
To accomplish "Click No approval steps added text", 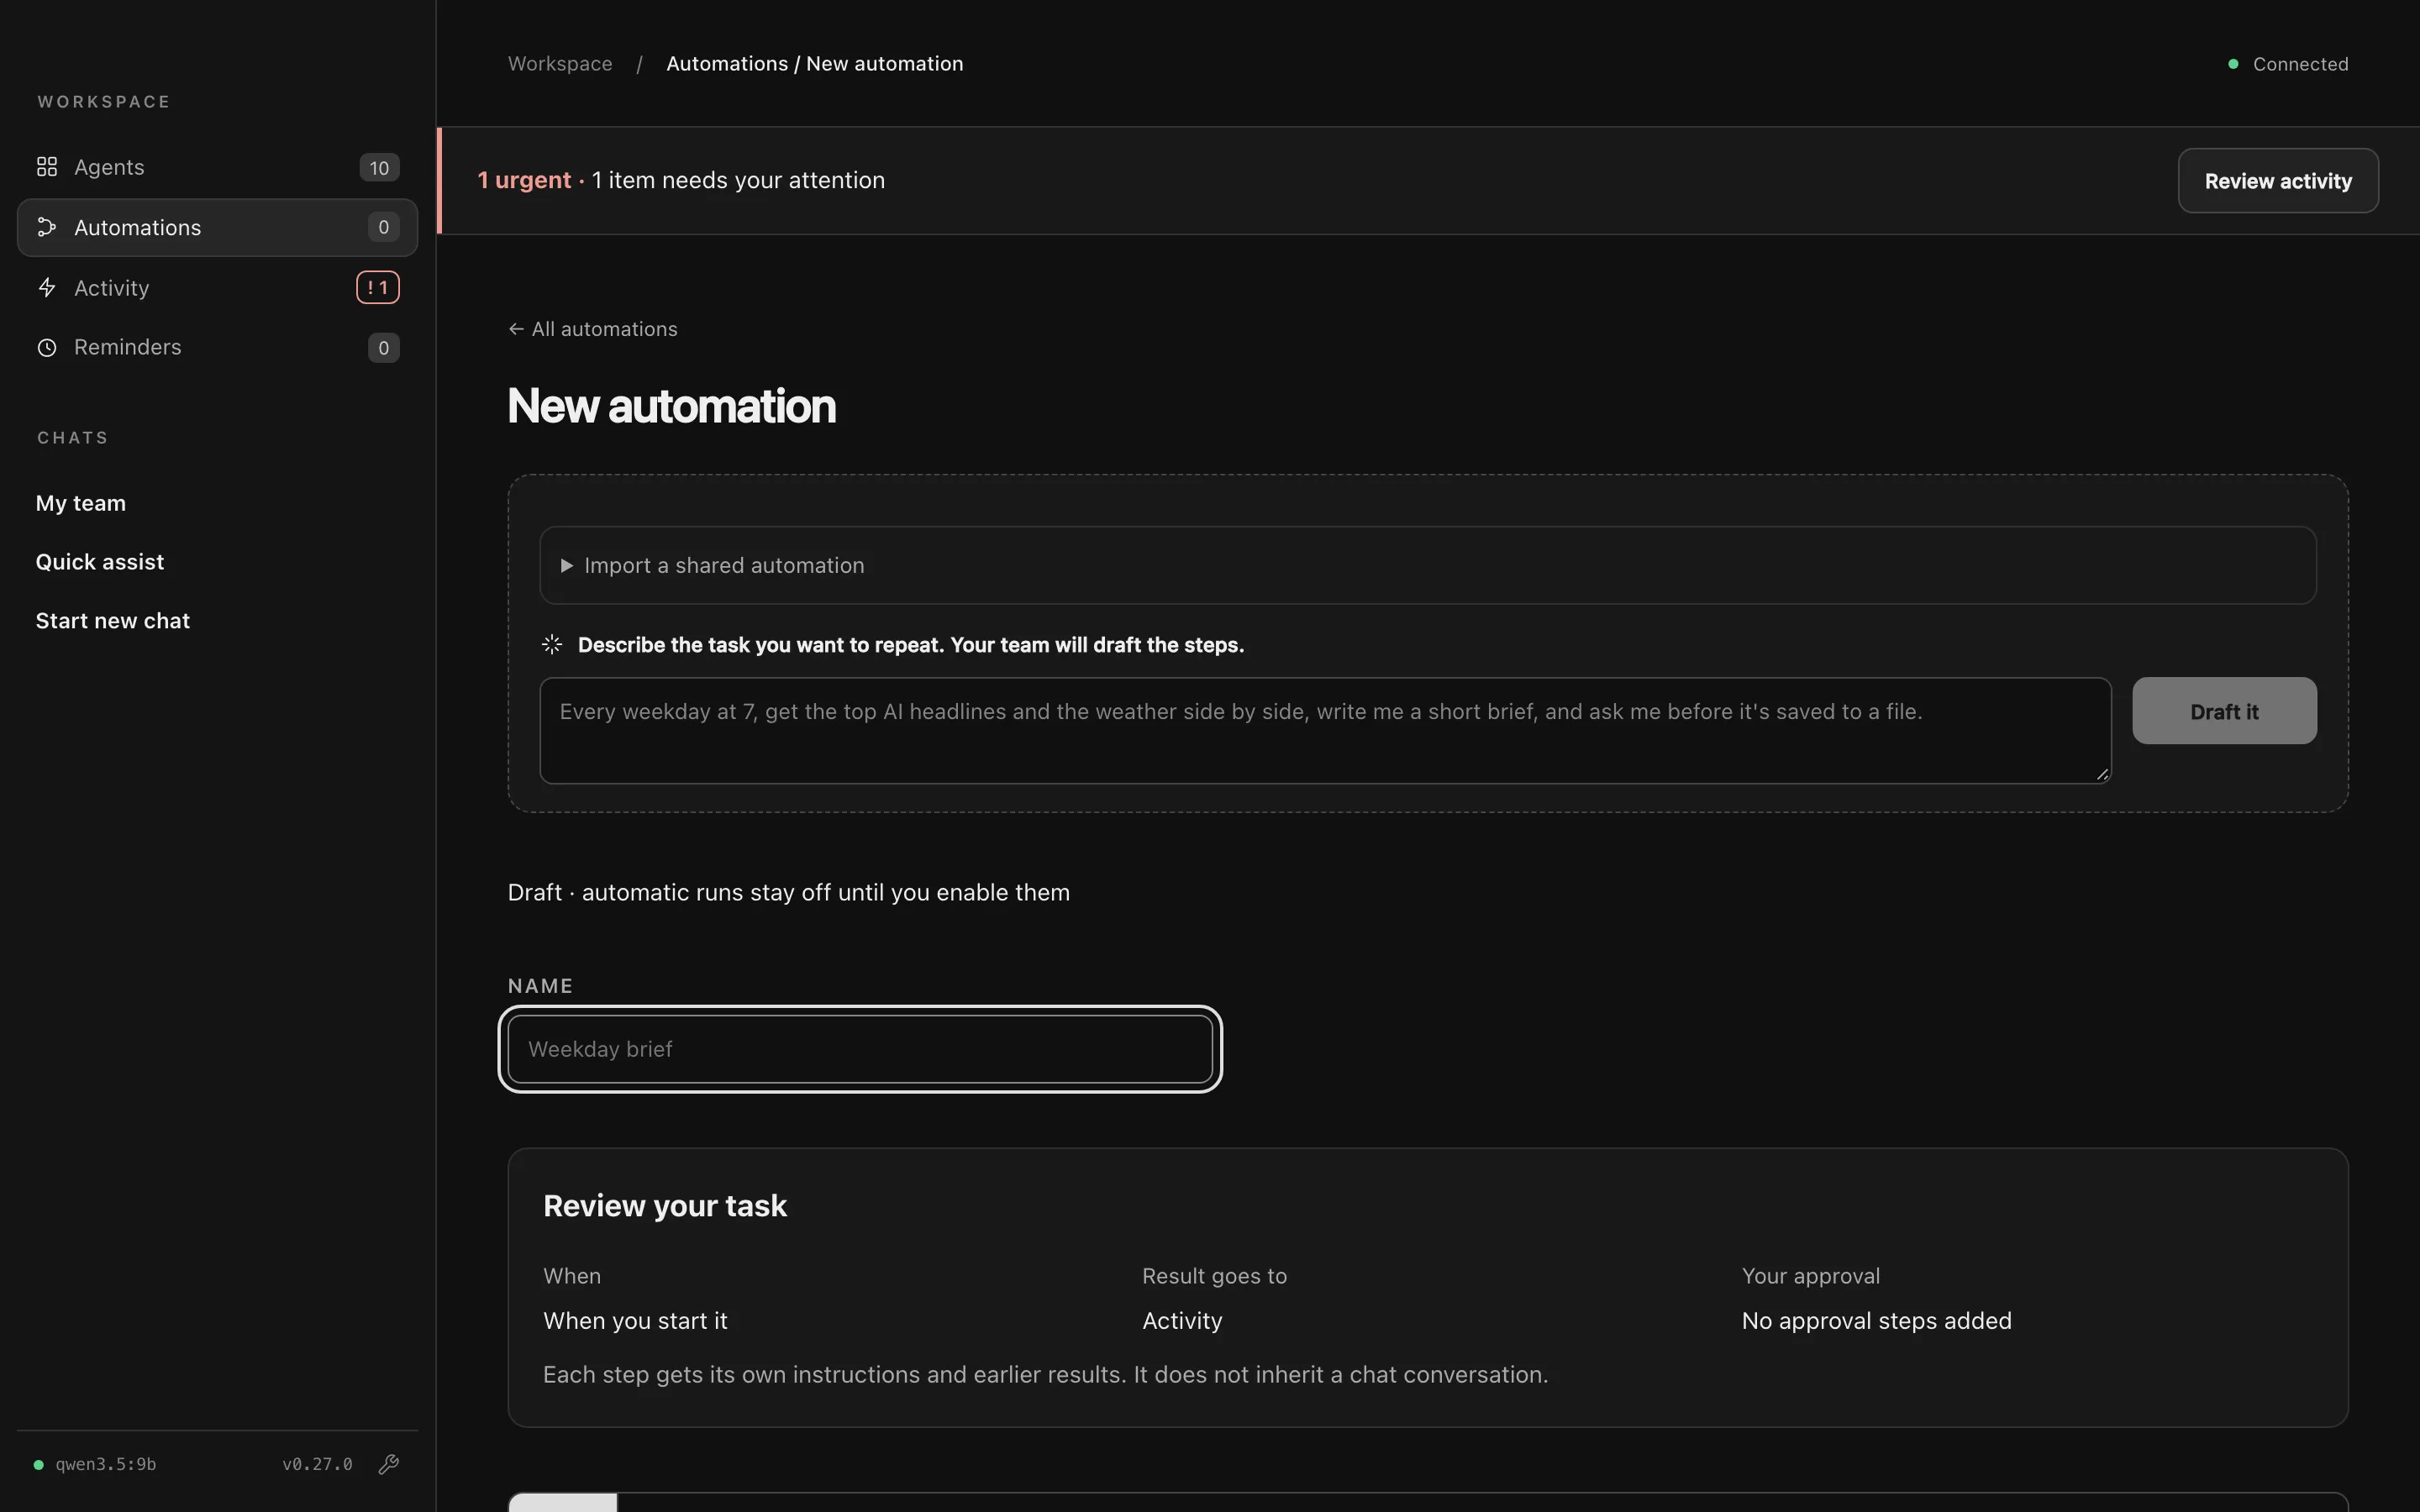I will pos(1876,1321).
